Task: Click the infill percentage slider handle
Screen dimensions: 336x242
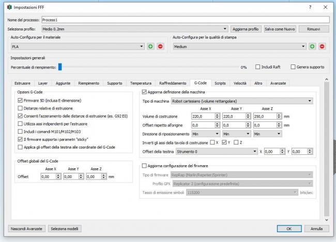Action: (60, 67)
